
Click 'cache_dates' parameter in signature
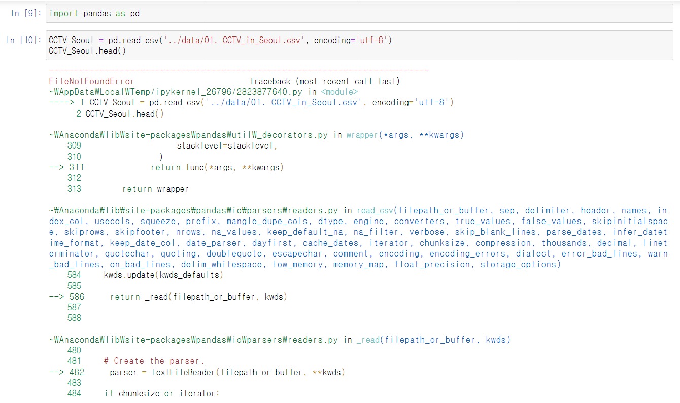330,243
